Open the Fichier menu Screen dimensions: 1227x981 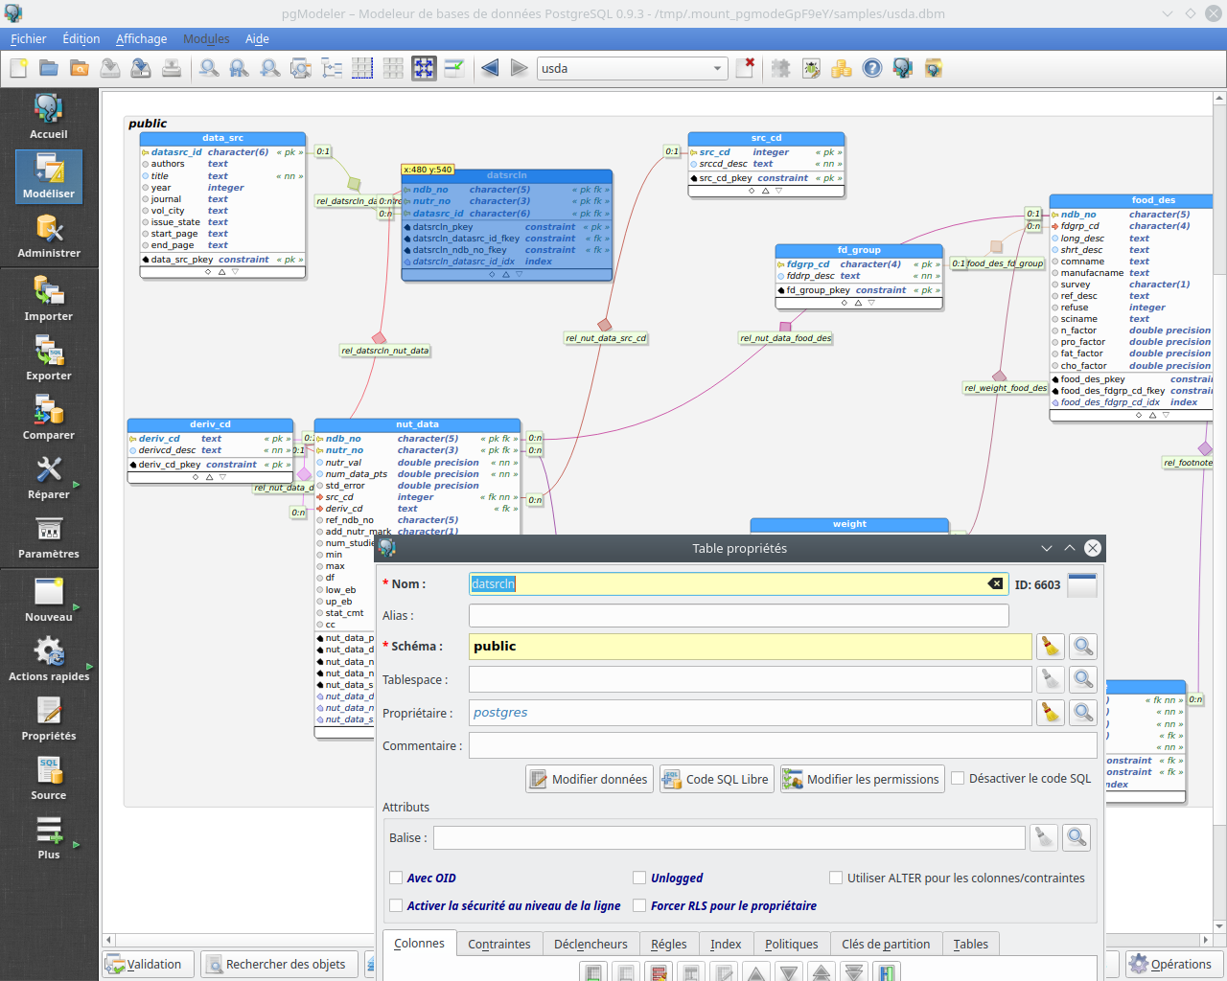pyautogui.click(x=29, y=38)
